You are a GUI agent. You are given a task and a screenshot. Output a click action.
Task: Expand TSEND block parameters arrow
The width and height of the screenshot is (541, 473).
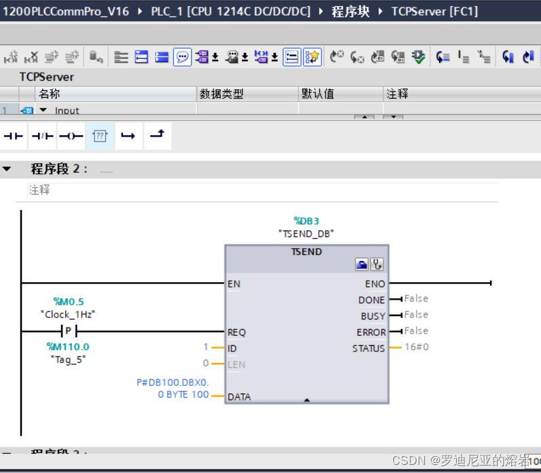pos(307,400)
